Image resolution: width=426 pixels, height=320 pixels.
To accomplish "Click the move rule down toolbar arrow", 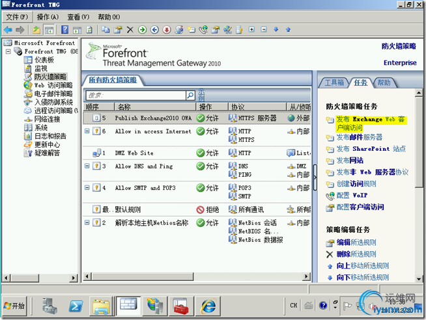I will pos(276,29).
